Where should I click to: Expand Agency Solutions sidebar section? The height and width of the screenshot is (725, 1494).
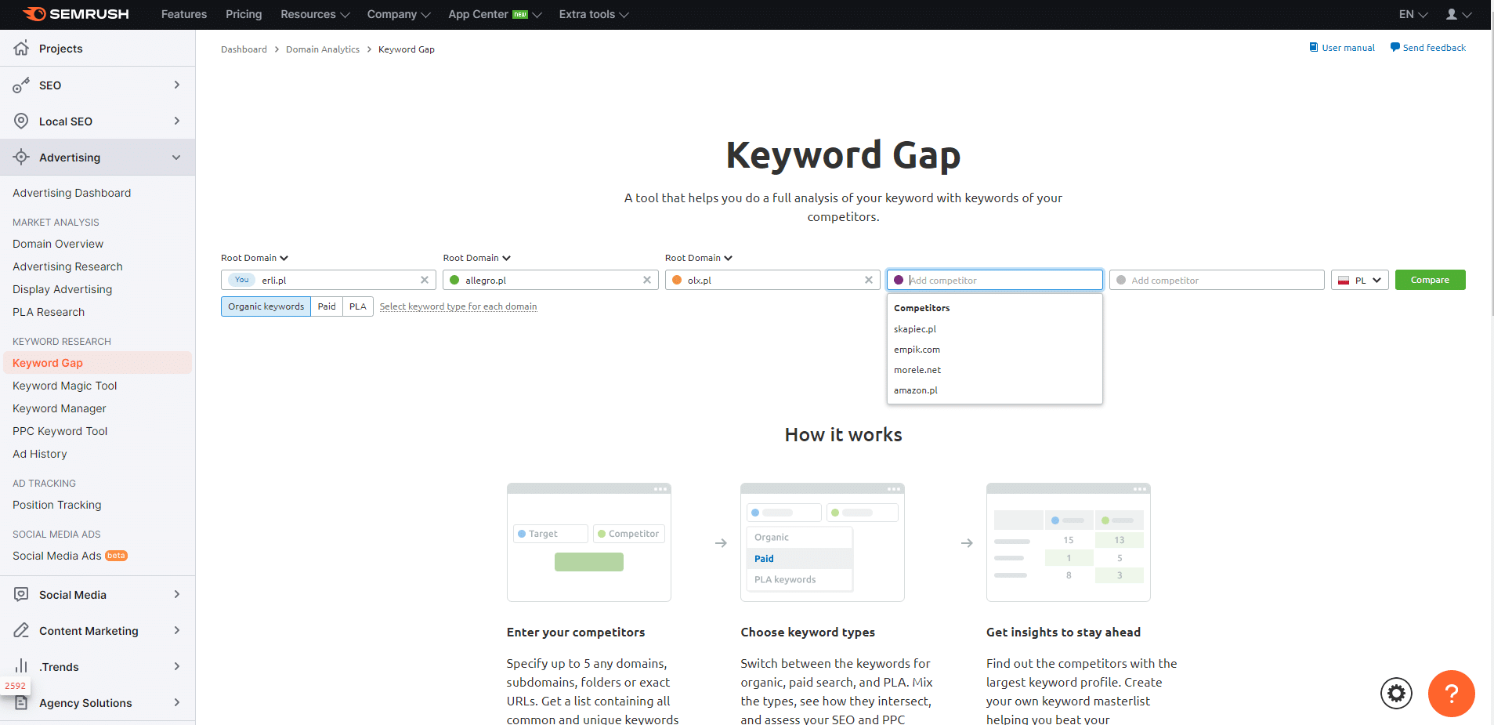click(177, 702)
